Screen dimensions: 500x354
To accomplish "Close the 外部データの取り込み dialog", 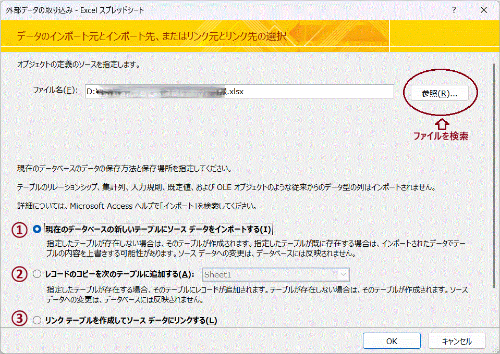I will 484,10.
